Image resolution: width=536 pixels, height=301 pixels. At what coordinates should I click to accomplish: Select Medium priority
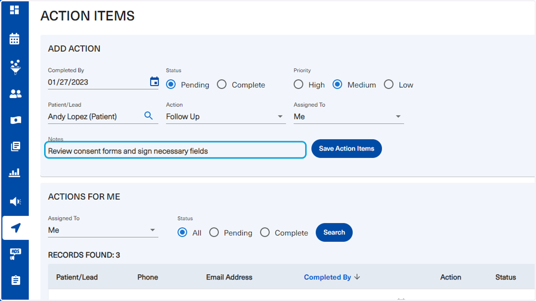click(x=337, y=84)
